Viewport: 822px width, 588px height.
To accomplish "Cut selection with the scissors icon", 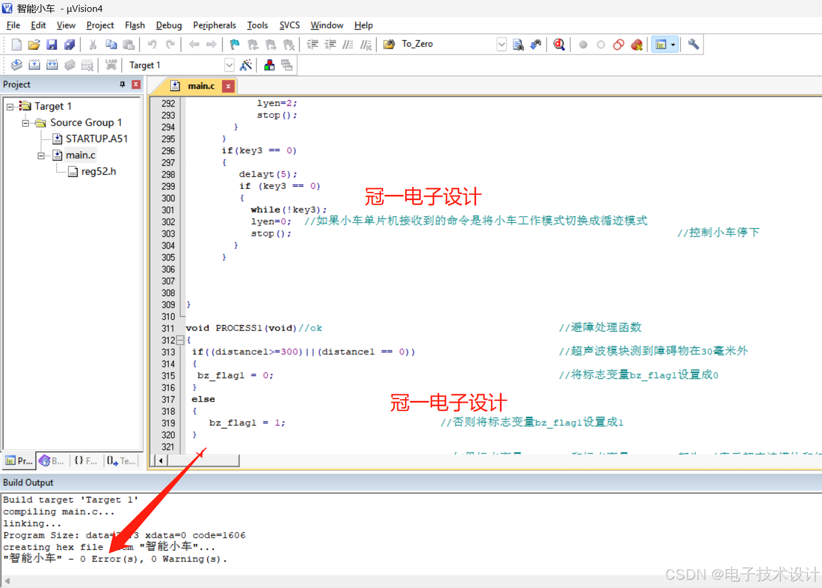I will tap(93, 44).
